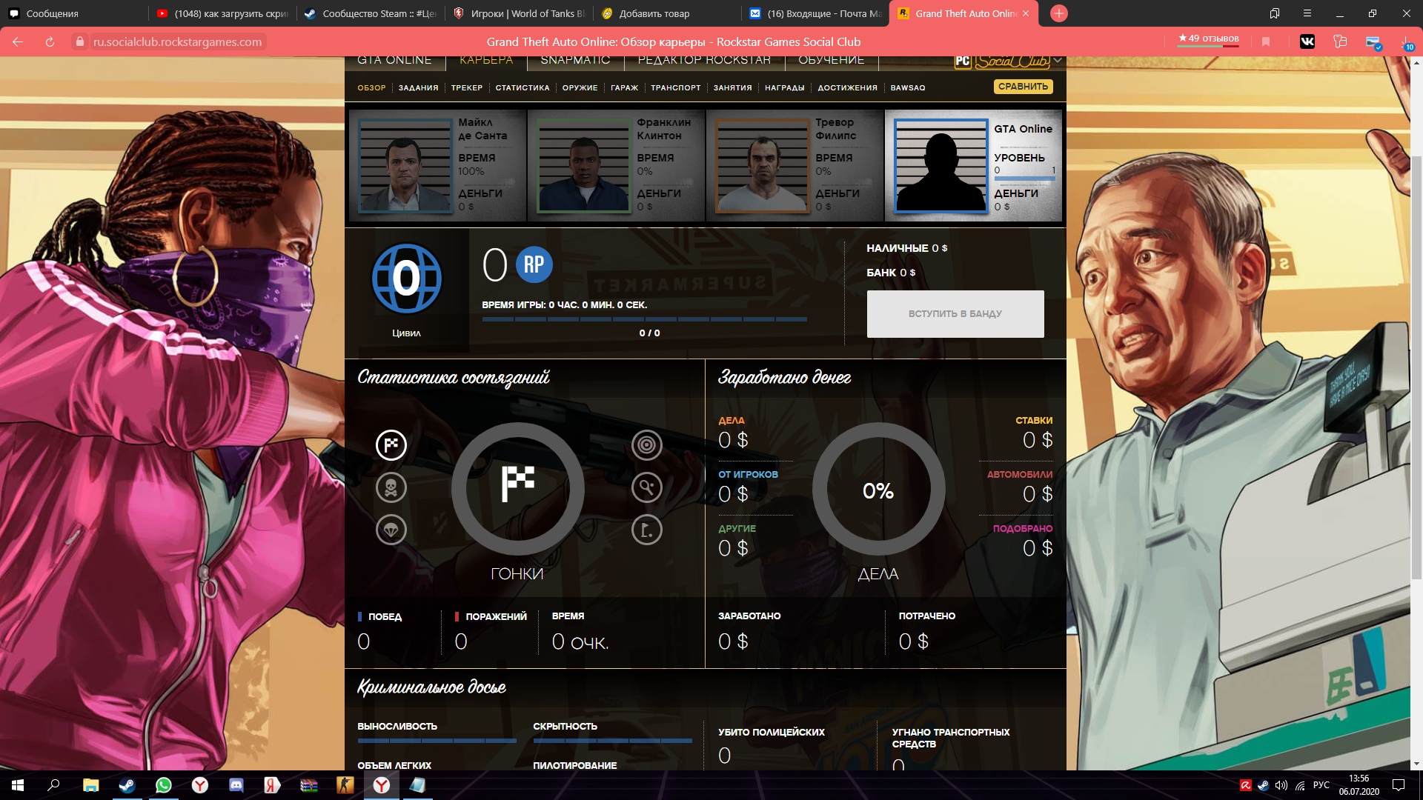Switch to the ОБУЧЕНИЕ main tab
This screenshot has width=1423, height=800.
click(831, 61)
